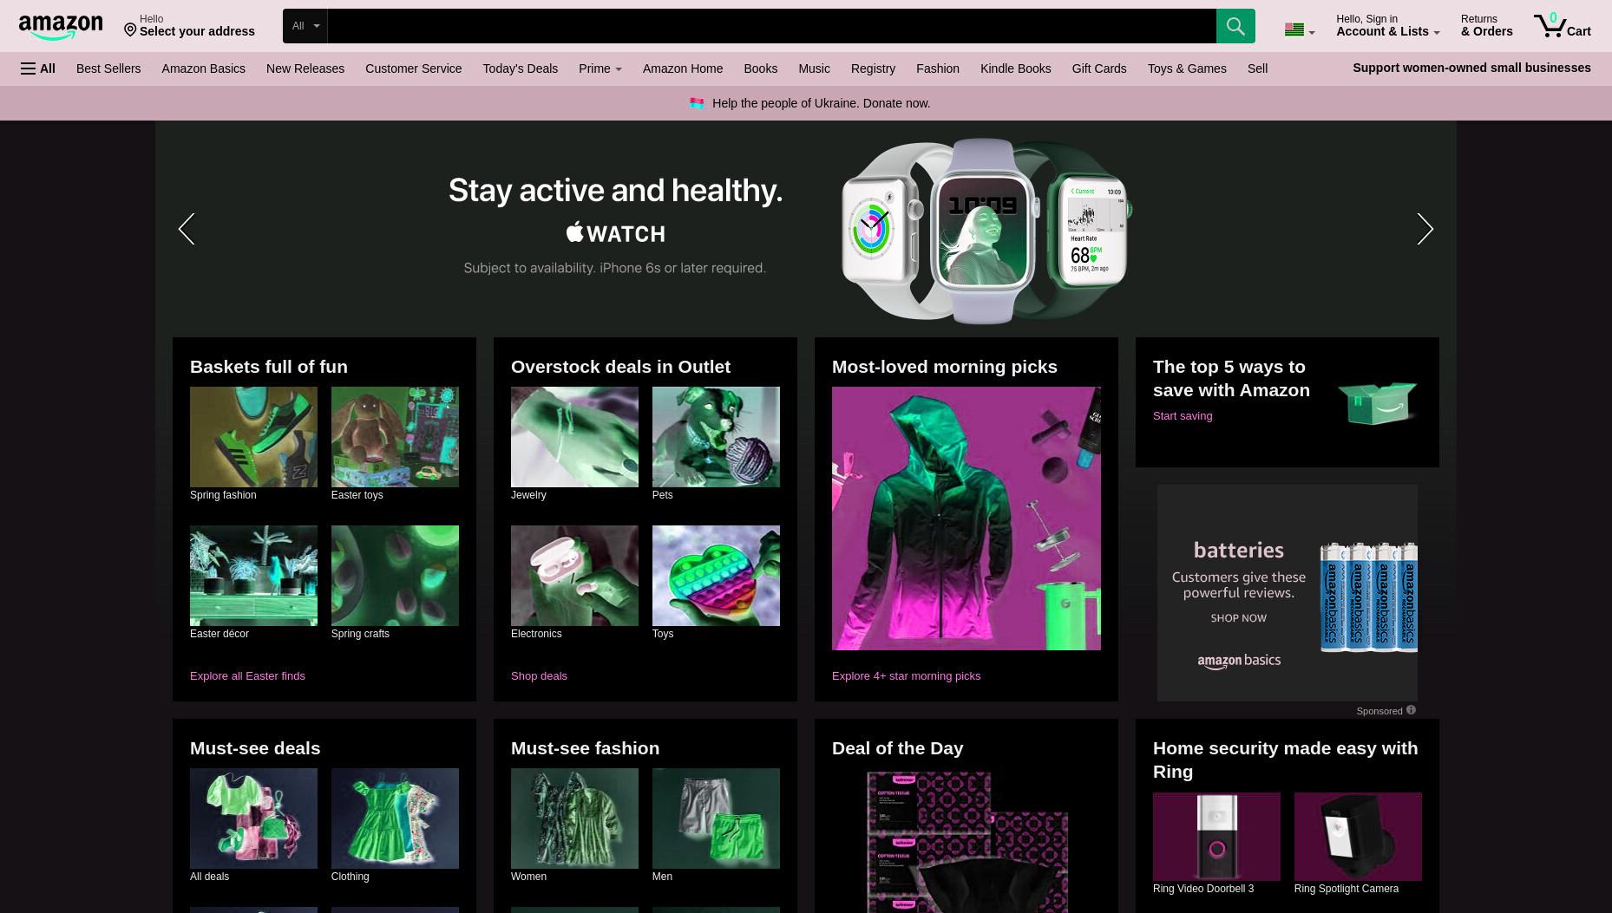
Task: Click SHOP NOW in batteries ad
Action: coord(1238,618)
